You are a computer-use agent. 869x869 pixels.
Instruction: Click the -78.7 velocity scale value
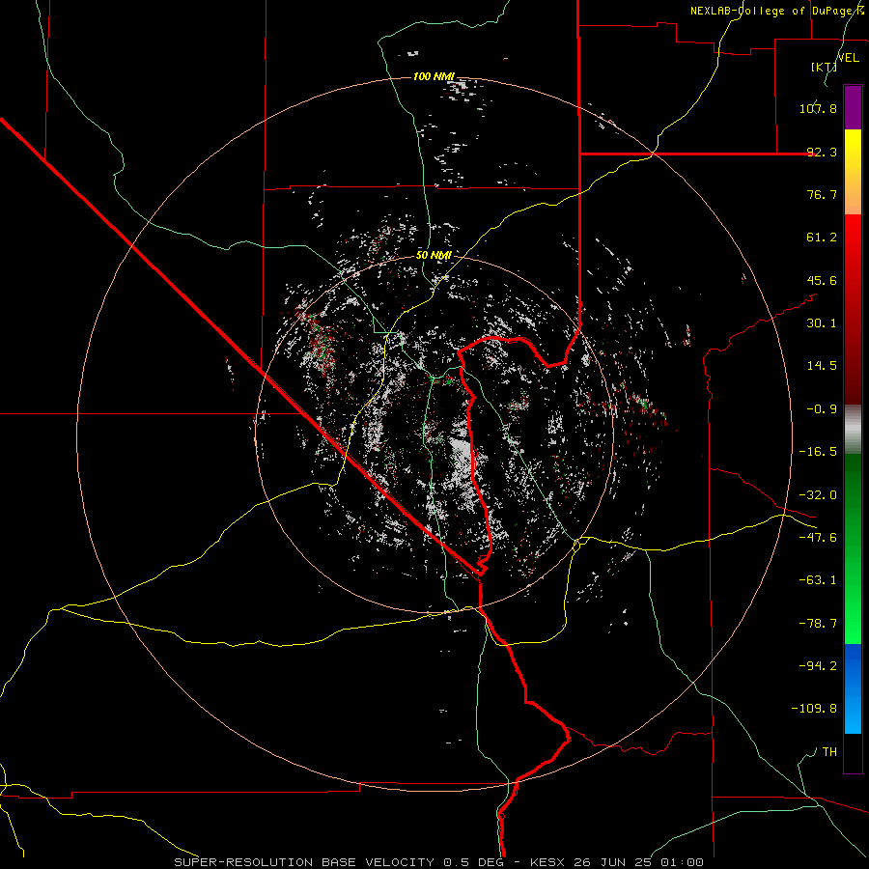tap(818, 624)
